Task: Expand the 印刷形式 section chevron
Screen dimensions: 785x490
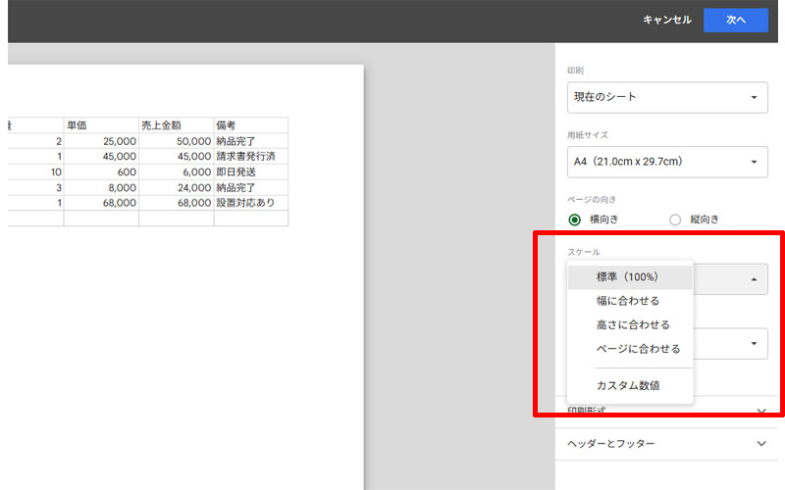Action: pos(761,411)
